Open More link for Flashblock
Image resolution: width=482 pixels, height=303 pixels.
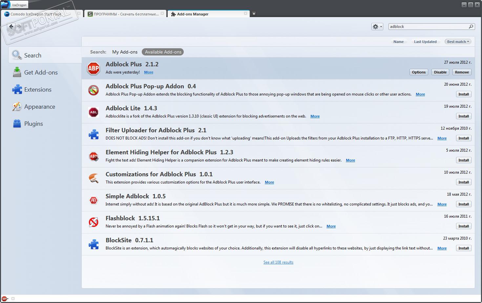click(x=331, y=226)
